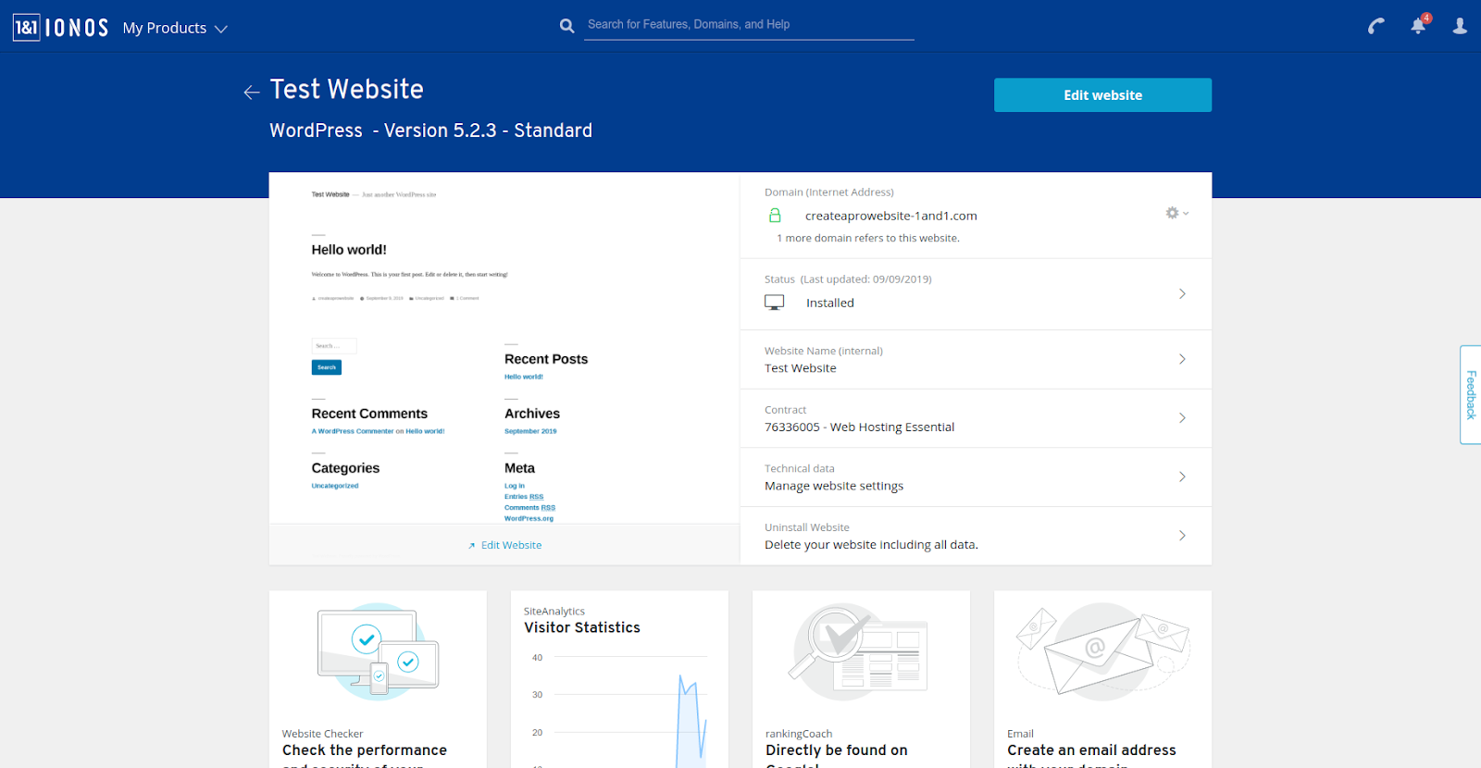Click 'Manage website settings' text
Screen dimensions: 1481x768
(x=834, y=486)
